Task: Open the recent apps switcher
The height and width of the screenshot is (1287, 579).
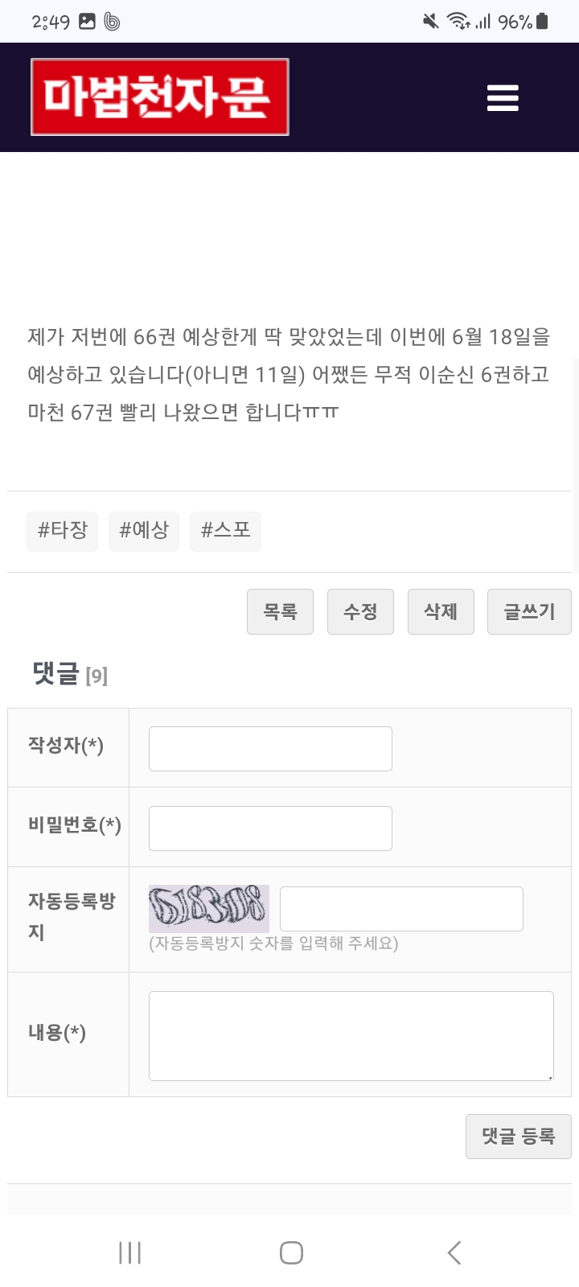Action: pyautogui.click(x=130, y=1252)
